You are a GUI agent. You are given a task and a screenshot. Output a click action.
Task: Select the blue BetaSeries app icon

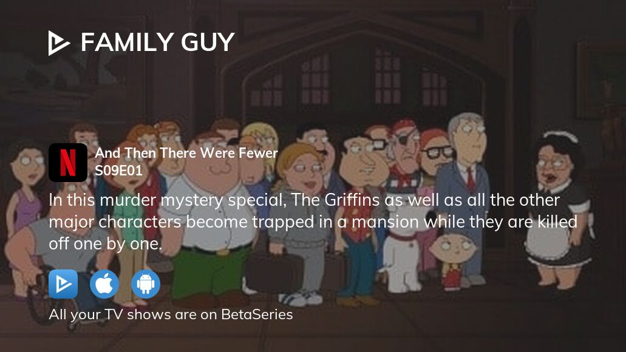tap(63, 284)
